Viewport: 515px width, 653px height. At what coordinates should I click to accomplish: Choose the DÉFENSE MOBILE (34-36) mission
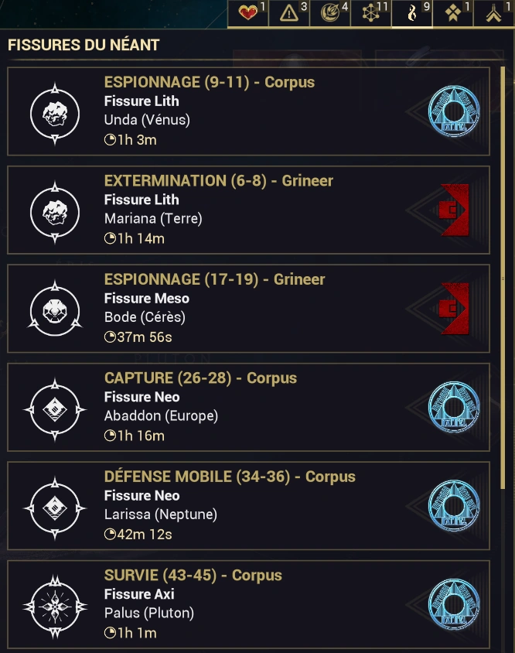point(230,477)
